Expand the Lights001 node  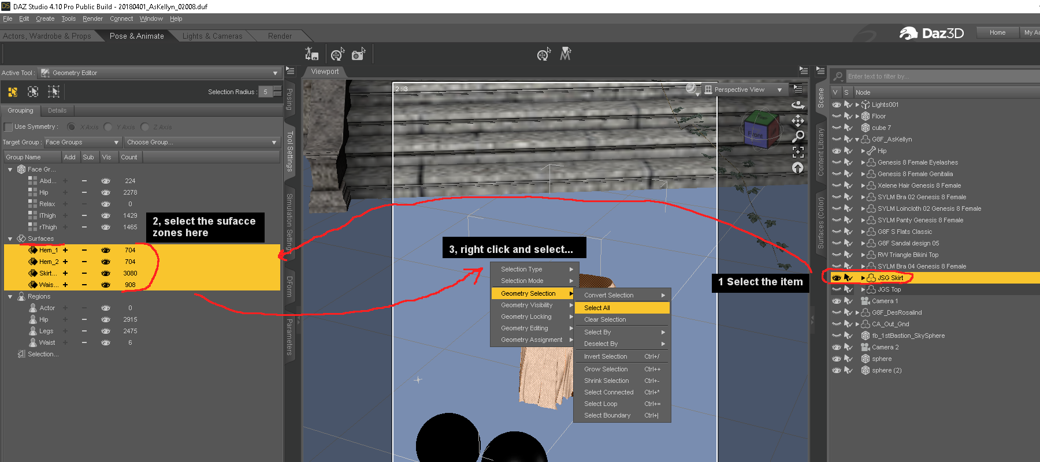[x=857, y=105]
